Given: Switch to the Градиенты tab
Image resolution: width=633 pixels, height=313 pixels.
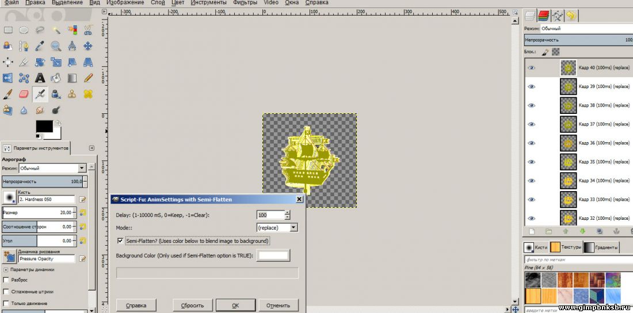Looking at the screenshot, I should pyautogui.click(x=601, y=247).
